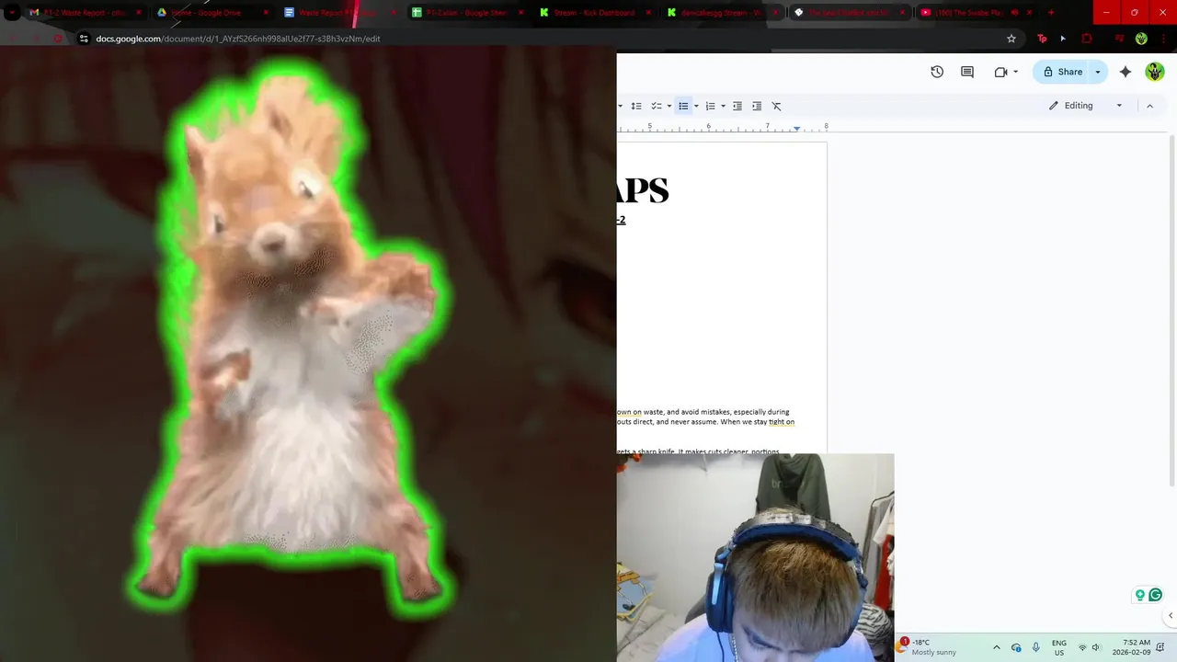Expand video call options arrow

point(1016,72)
